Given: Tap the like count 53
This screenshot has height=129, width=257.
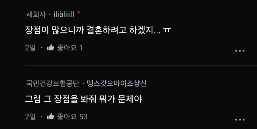Looking at the screenshot, I should click(83, 117).
